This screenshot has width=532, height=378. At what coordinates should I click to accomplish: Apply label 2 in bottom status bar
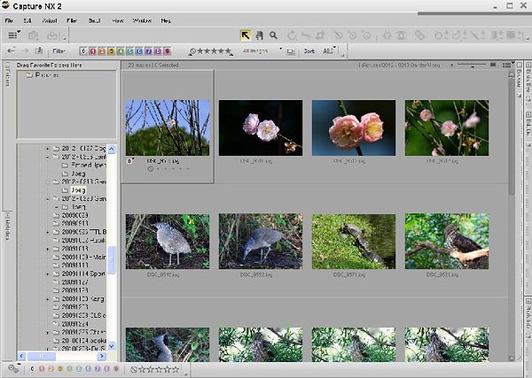51,368
